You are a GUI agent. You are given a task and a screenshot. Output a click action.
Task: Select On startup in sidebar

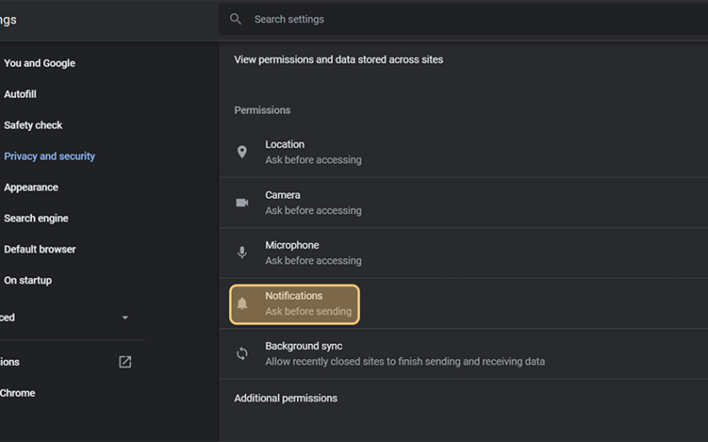click(28, 280)
